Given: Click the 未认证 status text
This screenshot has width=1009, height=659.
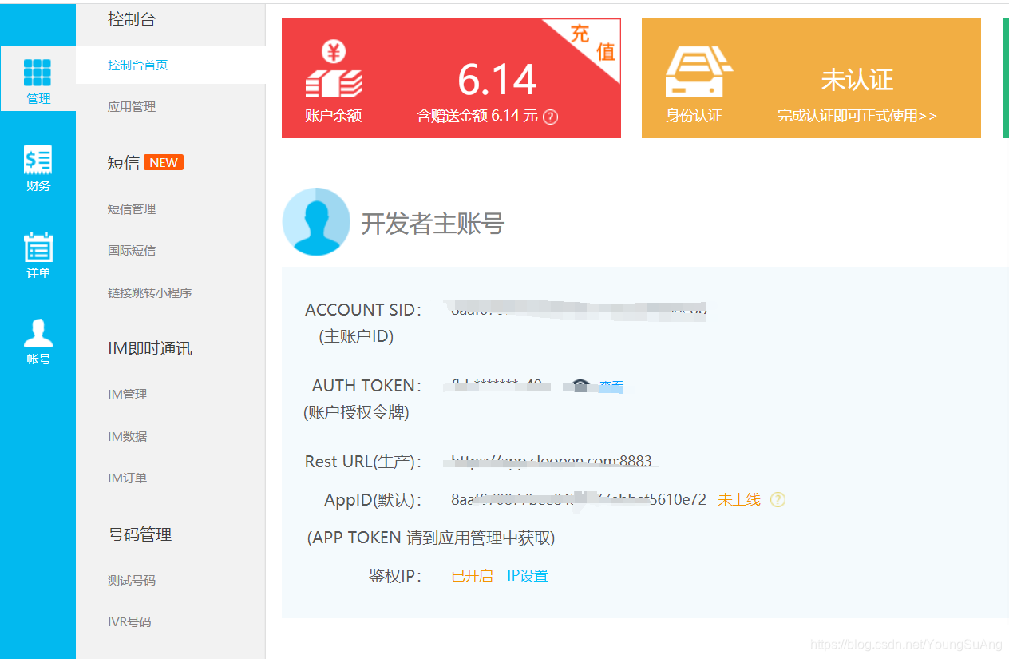Looking at the screenshot, I should [x=857, y=80].
